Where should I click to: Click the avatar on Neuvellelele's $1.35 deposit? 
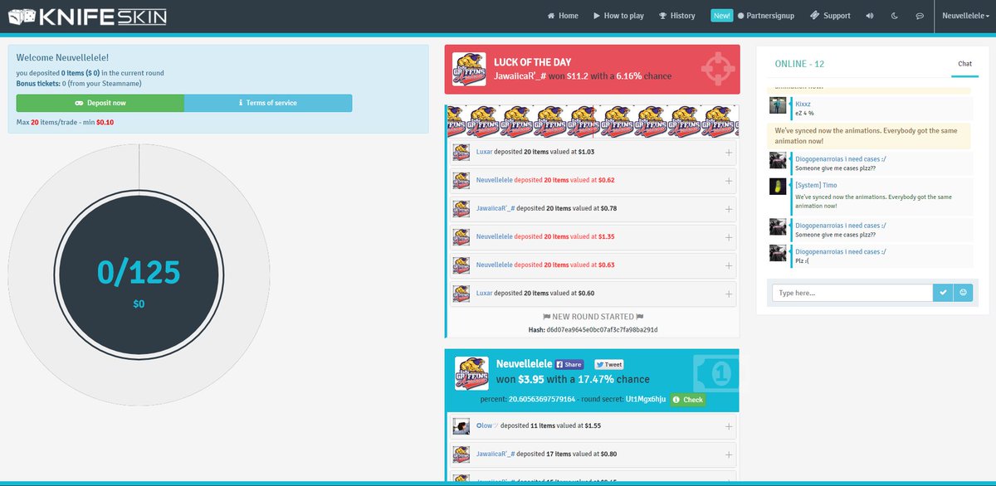[461, 237]
